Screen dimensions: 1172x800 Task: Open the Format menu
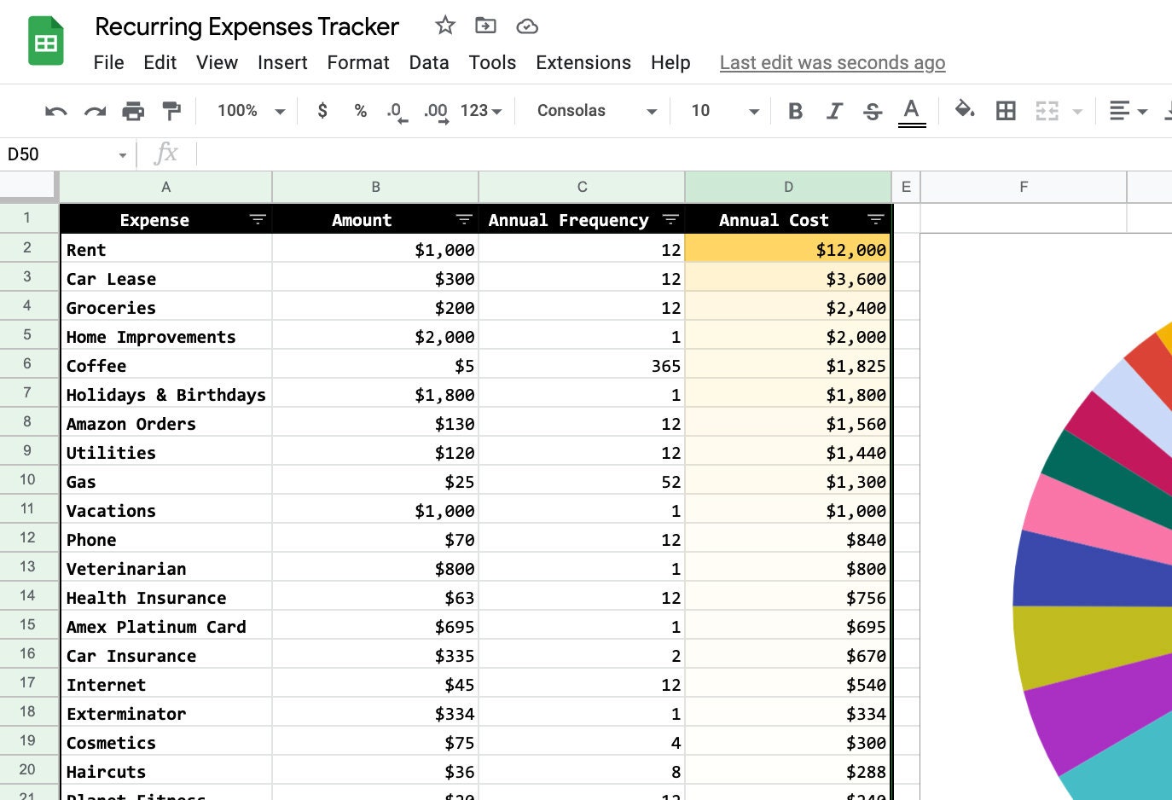click(358, 62)
